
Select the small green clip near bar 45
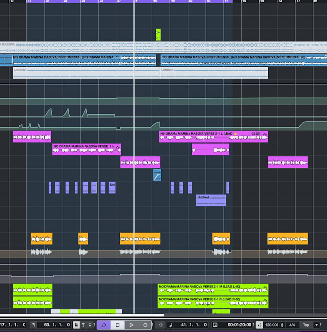click(158, 35)
